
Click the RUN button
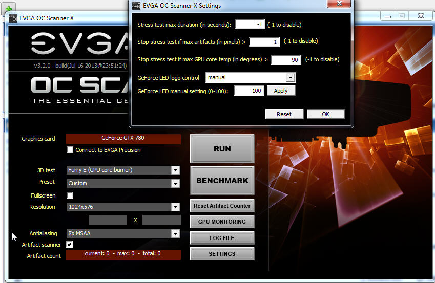222,149
